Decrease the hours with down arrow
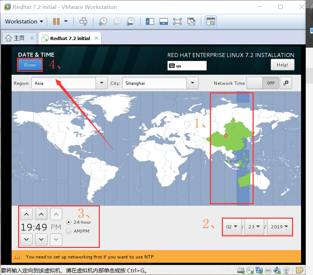The height and width of the screenshot is (275, 313). (26, 240)
